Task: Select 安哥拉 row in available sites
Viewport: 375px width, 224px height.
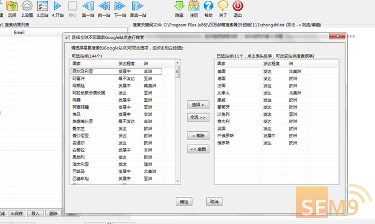Action: tap(116, 150)
